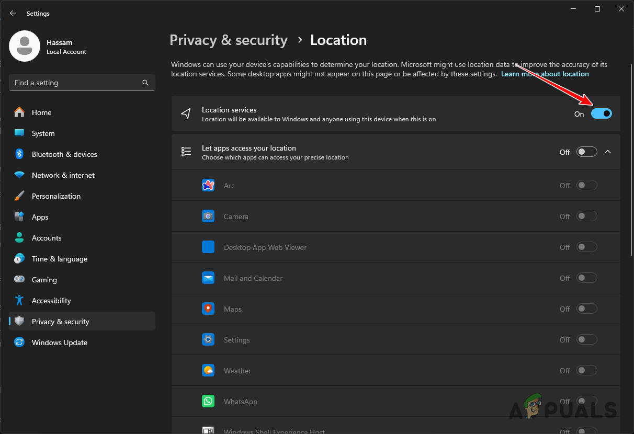The width and height of the screenshot is (634, 434).
Task: Click the Network & internet globe icon
Action: [20, 175]
